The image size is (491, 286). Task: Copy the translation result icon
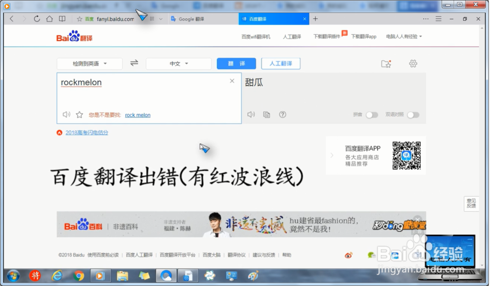click(267, 115)
